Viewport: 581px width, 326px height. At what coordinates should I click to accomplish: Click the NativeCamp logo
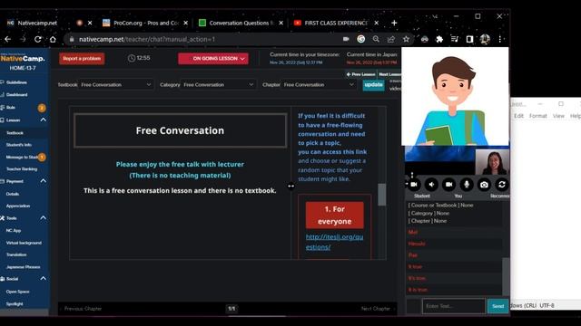23,58
